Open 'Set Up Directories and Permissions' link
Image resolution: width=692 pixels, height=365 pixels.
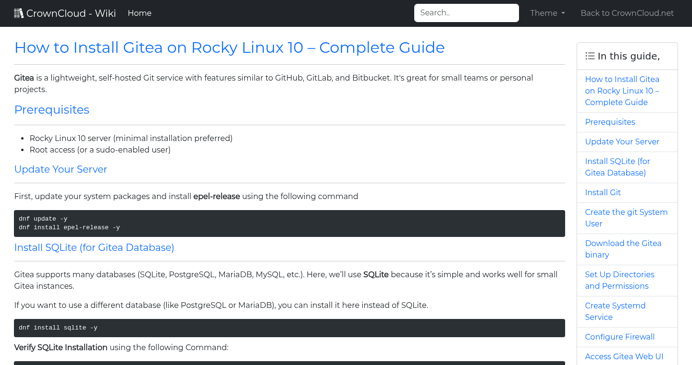pyautogui.click(x=619, y=280)
